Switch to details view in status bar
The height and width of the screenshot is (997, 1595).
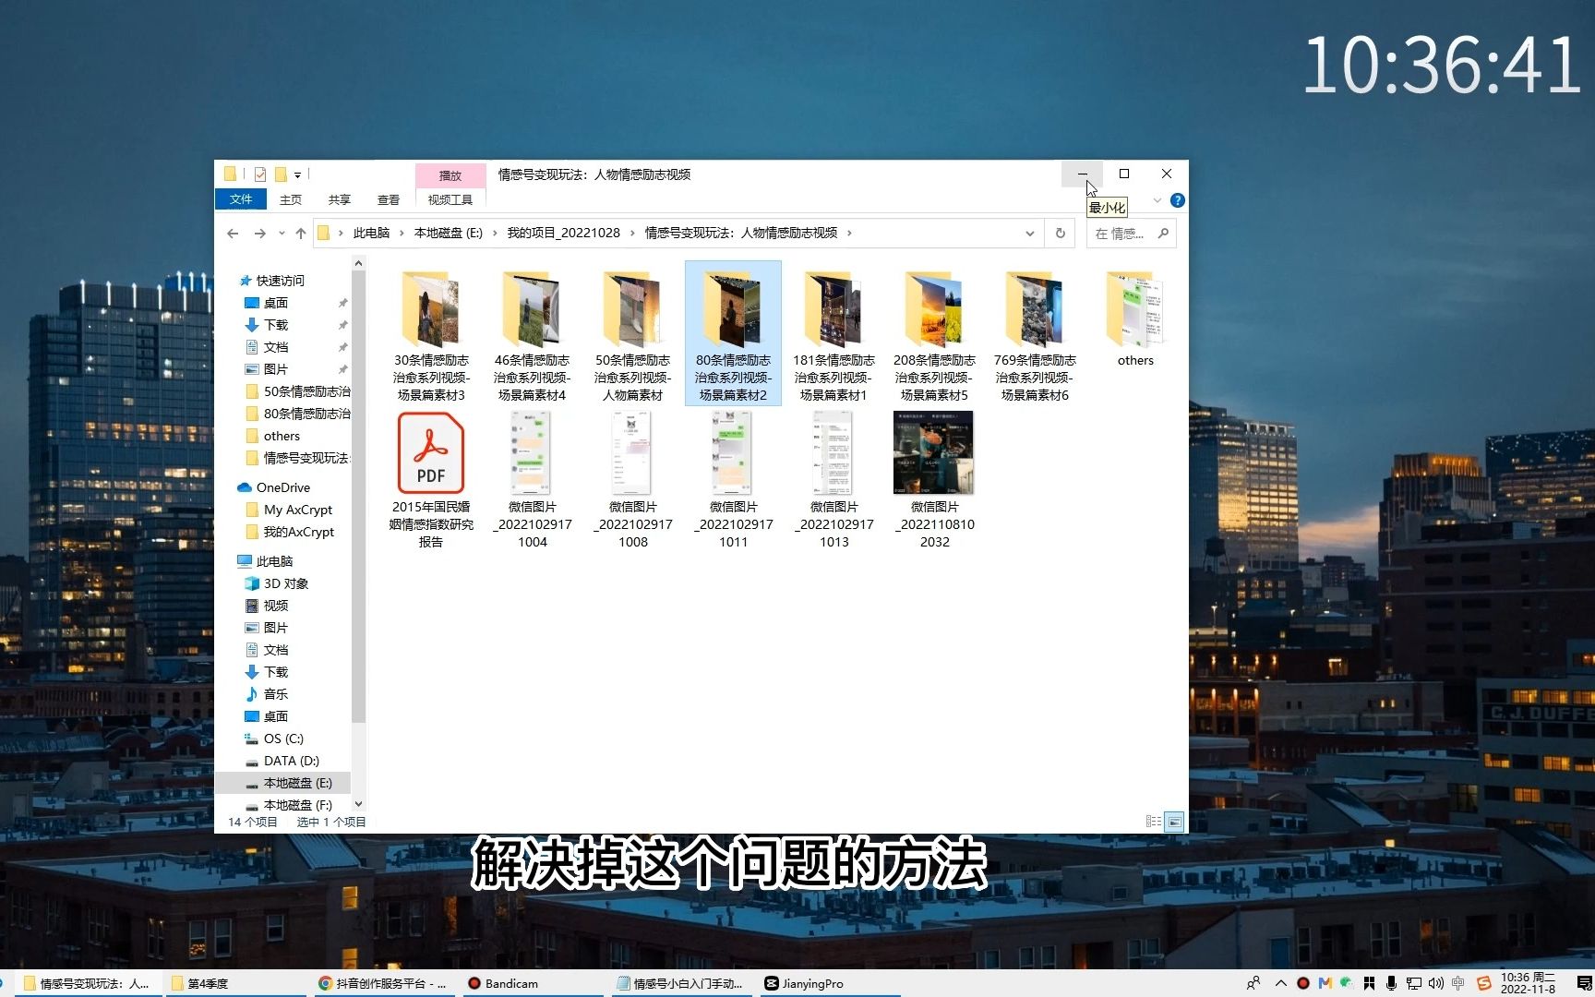click(x=1153, y=821)
